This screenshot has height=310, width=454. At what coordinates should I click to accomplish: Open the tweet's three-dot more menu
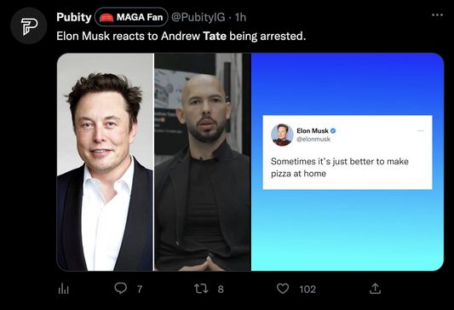[x=437, y=15]
